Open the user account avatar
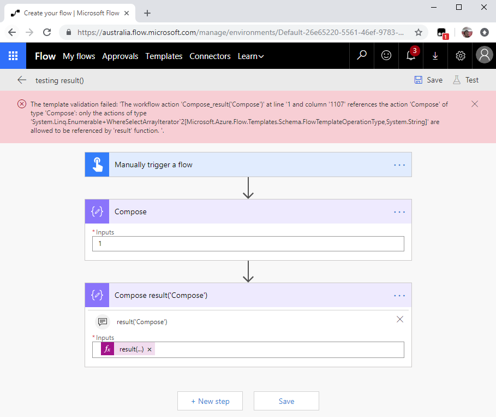This screenshot has height=417, width=496. point(484,56)
